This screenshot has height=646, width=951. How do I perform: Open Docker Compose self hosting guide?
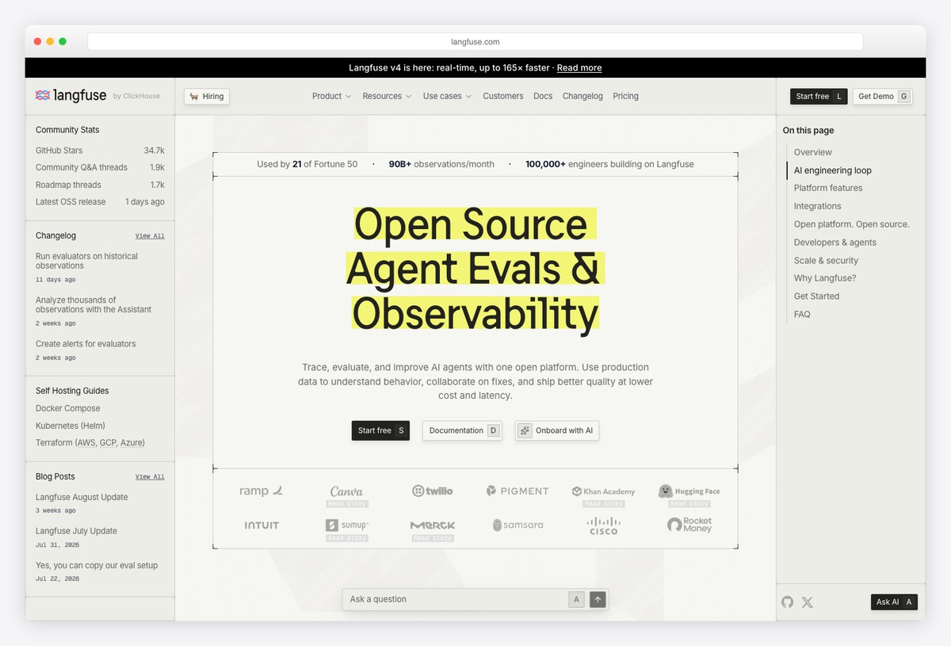coord(68,408)
